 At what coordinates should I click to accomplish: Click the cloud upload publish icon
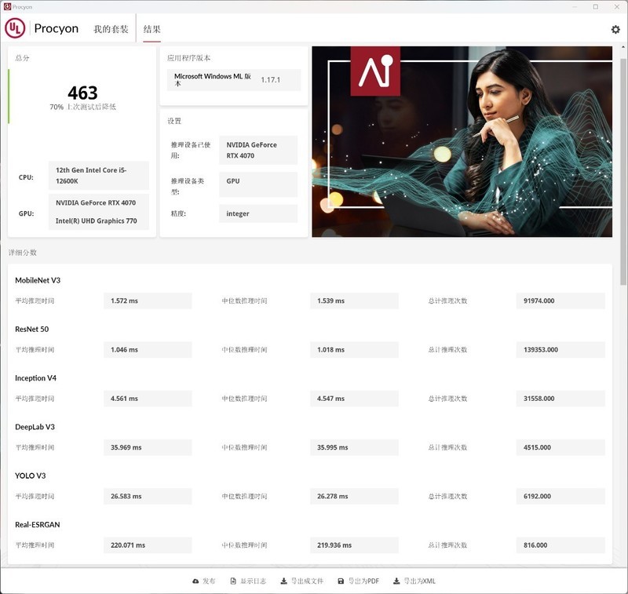point(195,581)
